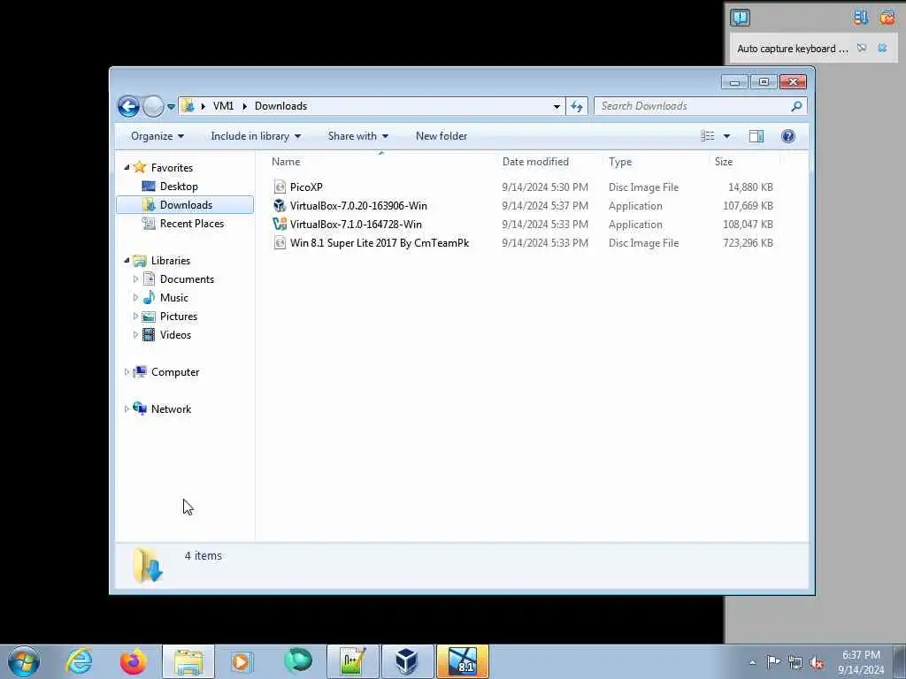Click Downloads in the address path
Image resolution: width=906 pixels, height=679 pixels.
tap(280, 106)
